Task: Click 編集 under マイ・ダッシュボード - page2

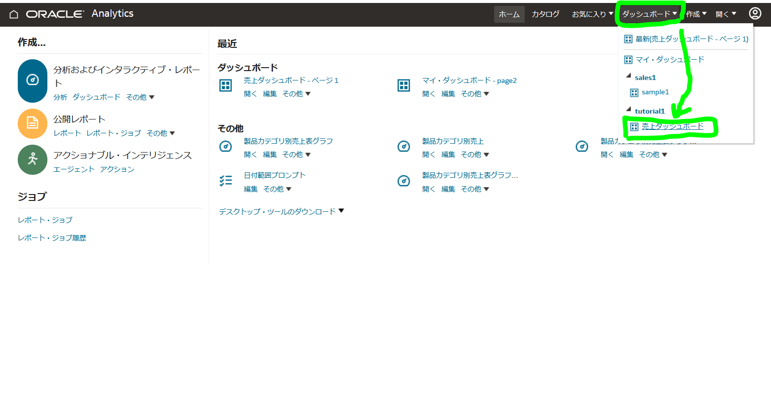Action: [448, 94]
